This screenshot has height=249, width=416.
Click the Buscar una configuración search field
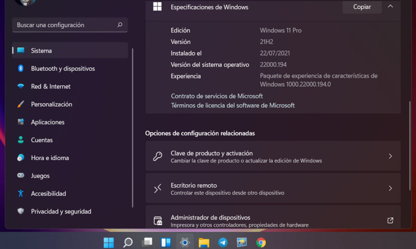[x=70, y=25]
